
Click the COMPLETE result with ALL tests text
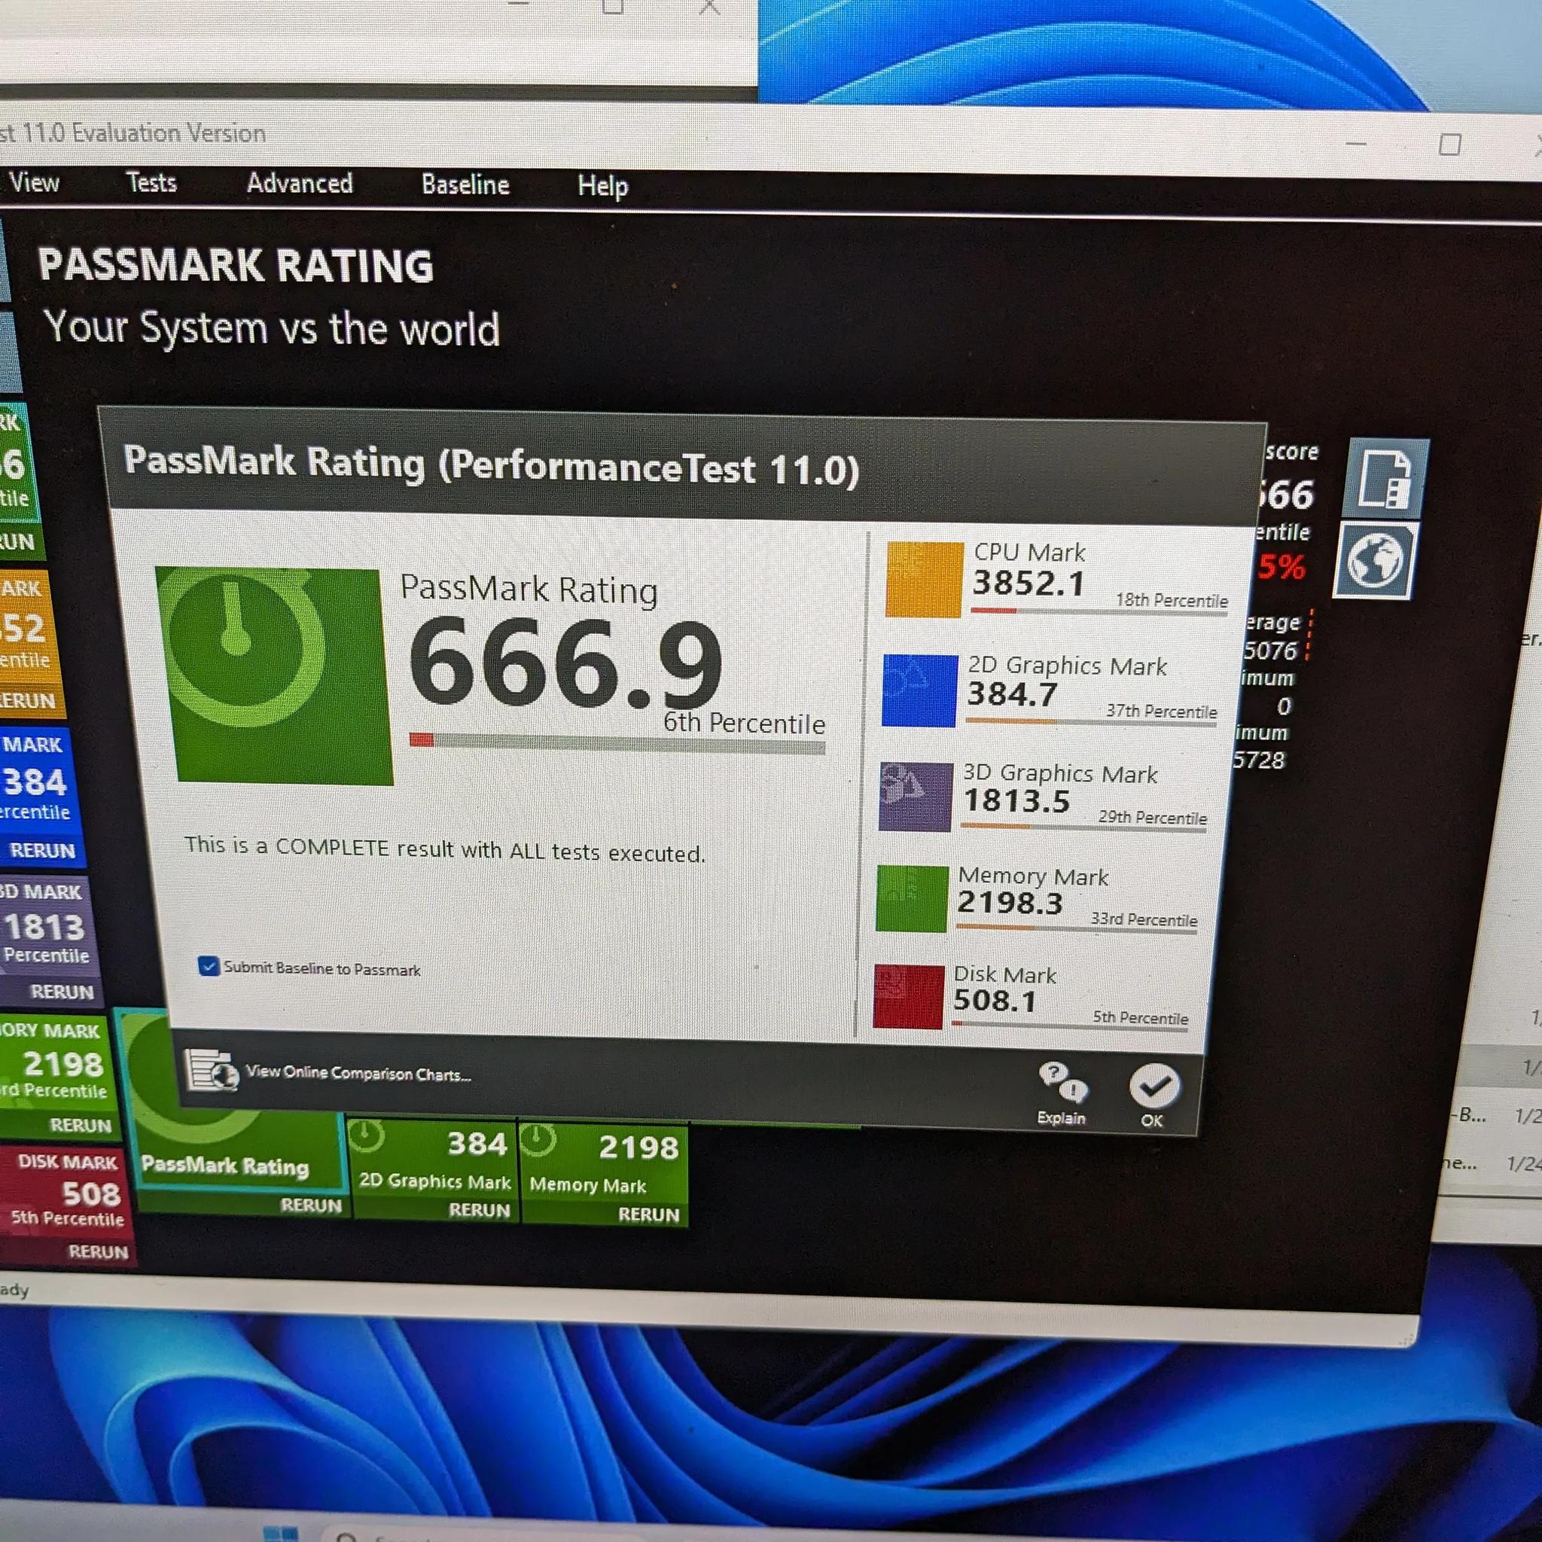coord(444,849)
